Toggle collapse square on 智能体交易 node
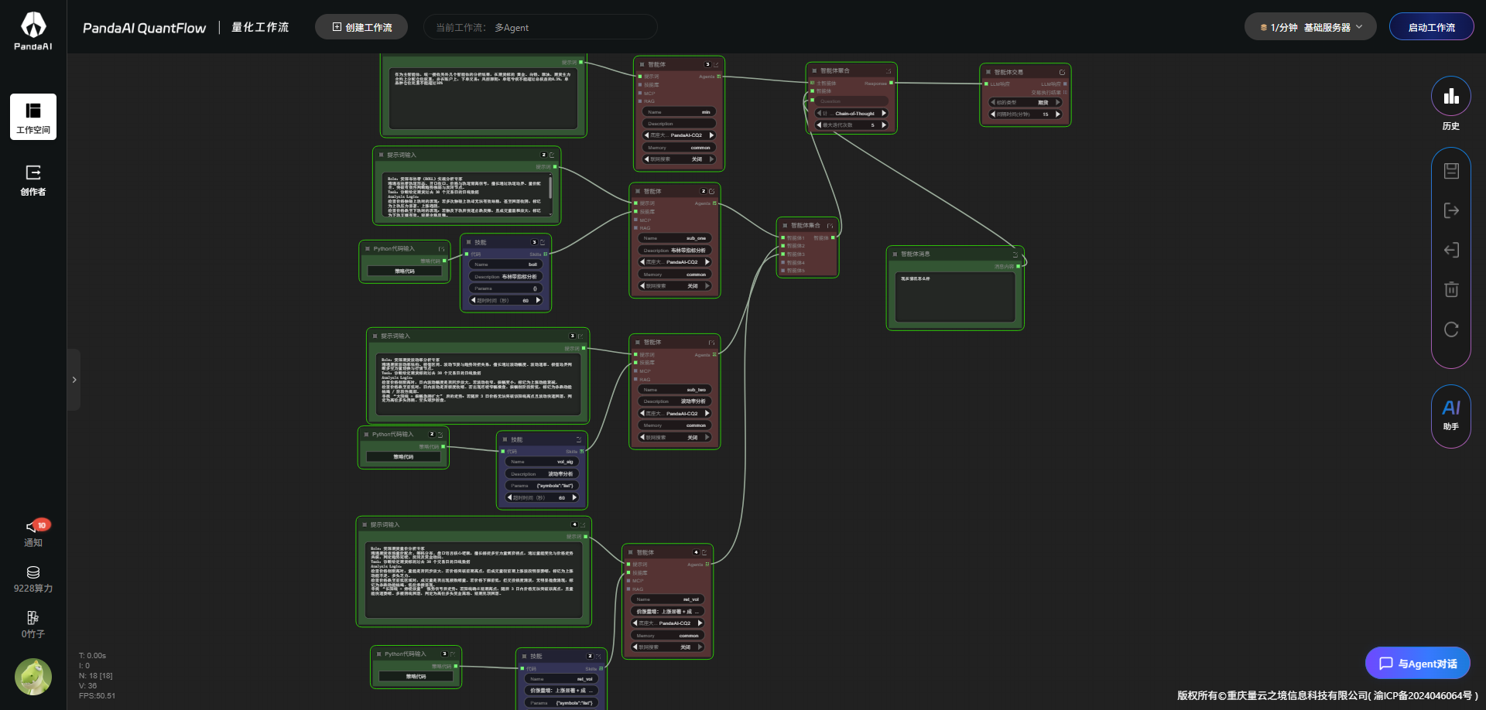 pyautogui.click(x=988, y=72)
